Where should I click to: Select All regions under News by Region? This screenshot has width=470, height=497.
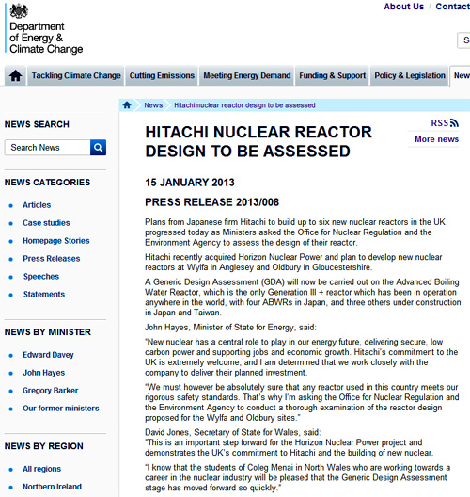click(41, 469)
